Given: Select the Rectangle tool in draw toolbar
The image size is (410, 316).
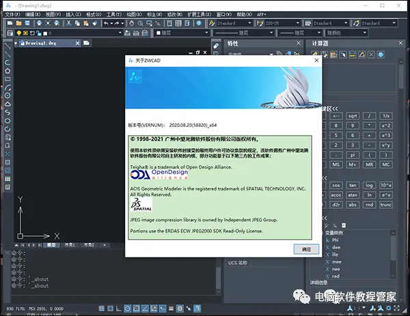Looking at the screenshot, I should click(x=8, y=79).
